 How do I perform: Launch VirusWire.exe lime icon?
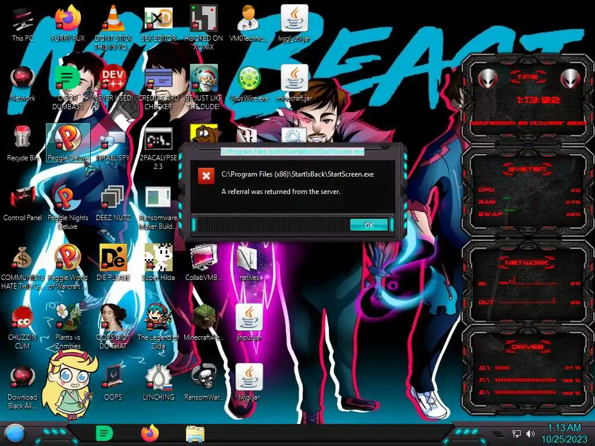tap(249, 84)
